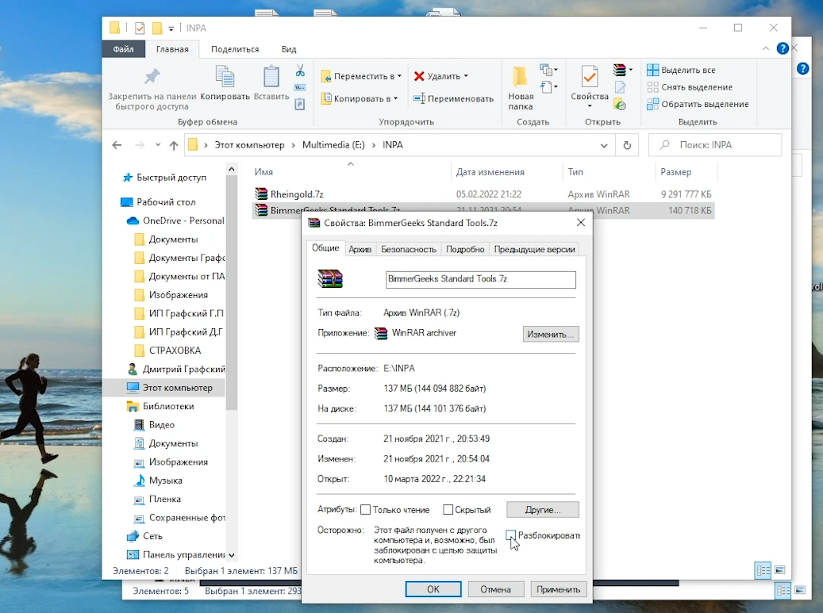Click the Quick Access star icon
This screenshot has height=613, width=823.
tap(127, 178)
